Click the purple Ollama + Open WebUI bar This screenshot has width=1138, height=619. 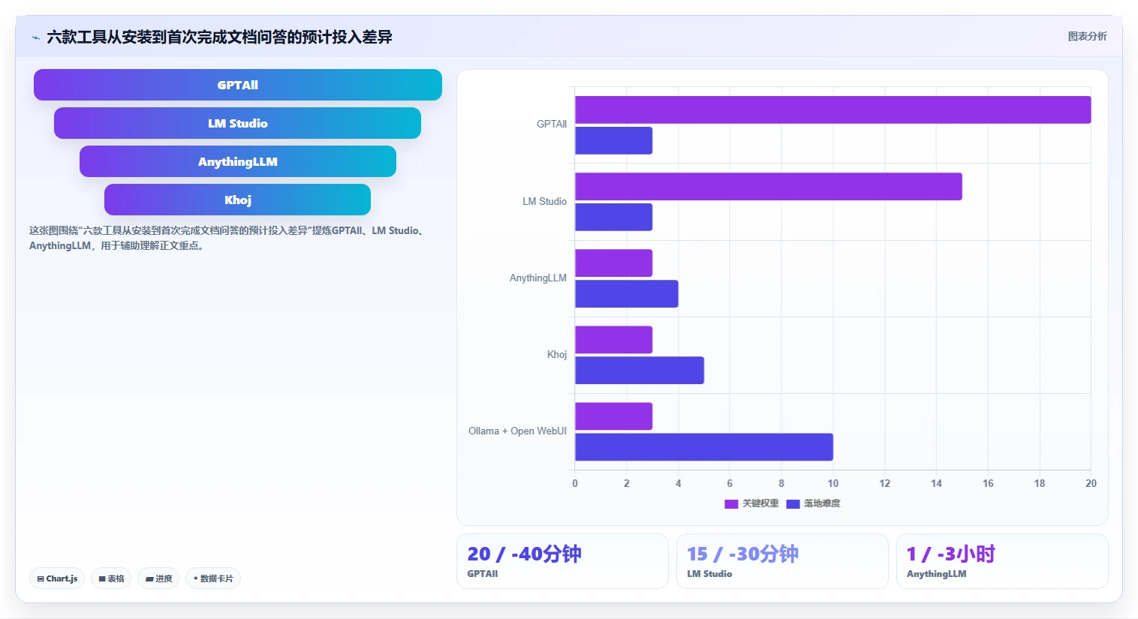point(613,416)
